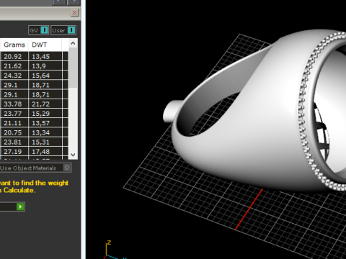Click the table scrollbar up arrow
The image size is (346, 259).
(73, 43)
